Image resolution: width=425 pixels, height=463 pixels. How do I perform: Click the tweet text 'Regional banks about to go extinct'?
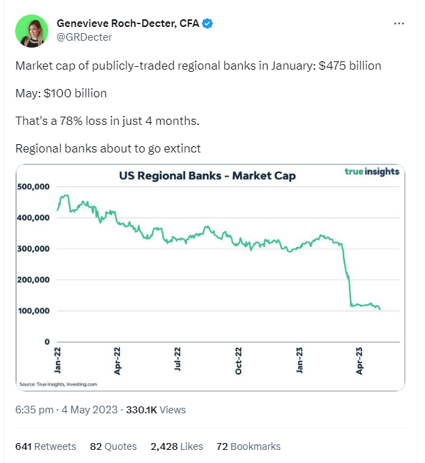click(108, 148)
